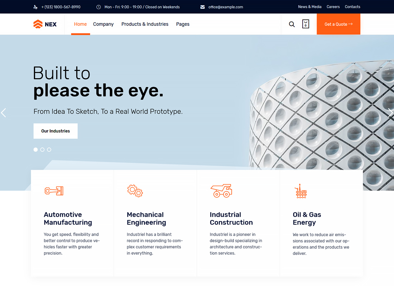Open the News & Media link
394x287 pixels.
309,7
